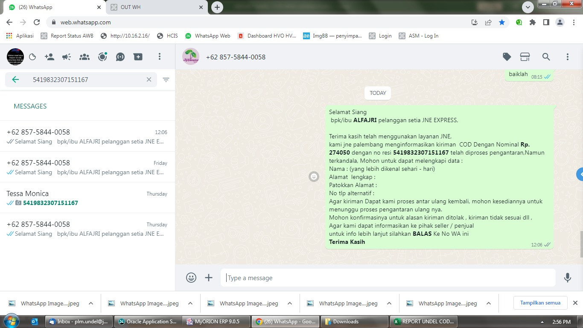Image resolution: width=583 pixels, height=328 pixels.
Task: Open the ASM - Log In bookmark
Action: (x=419, y=36)
